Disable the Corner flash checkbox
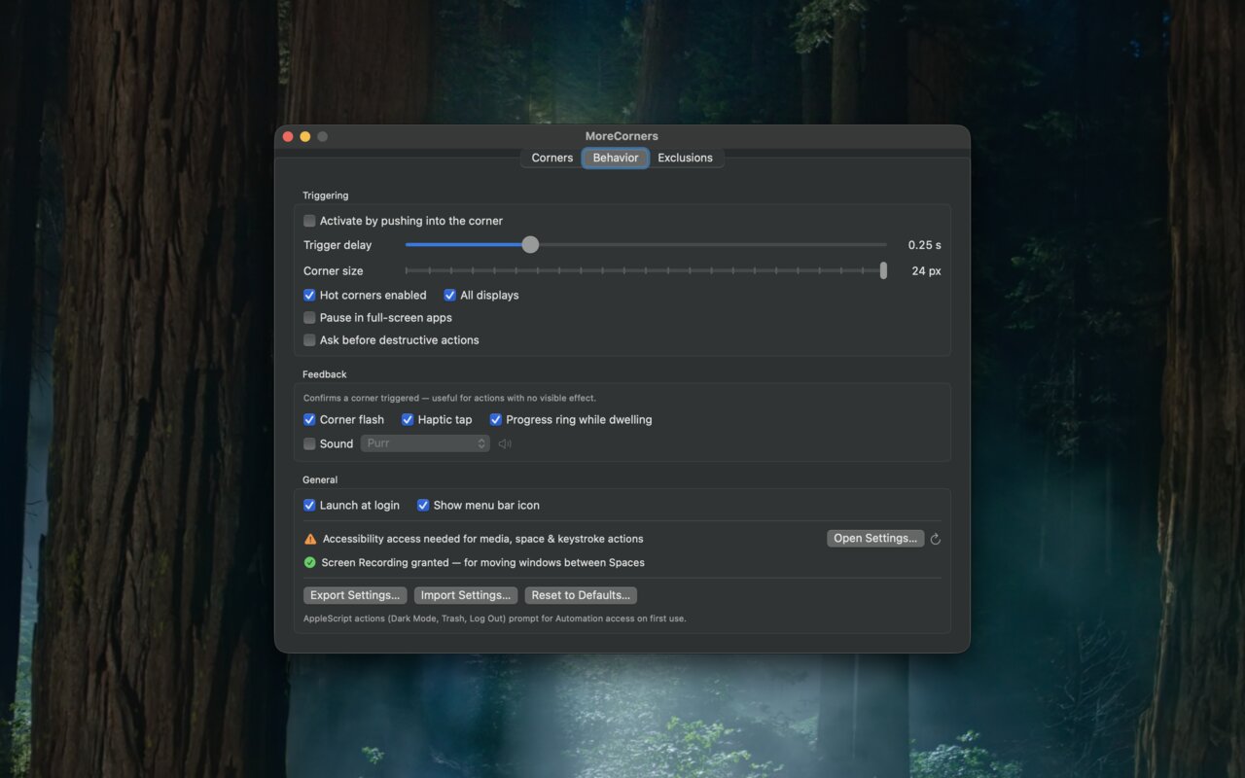The width and height of the screenshot is (1245, 778). (309, 420)
